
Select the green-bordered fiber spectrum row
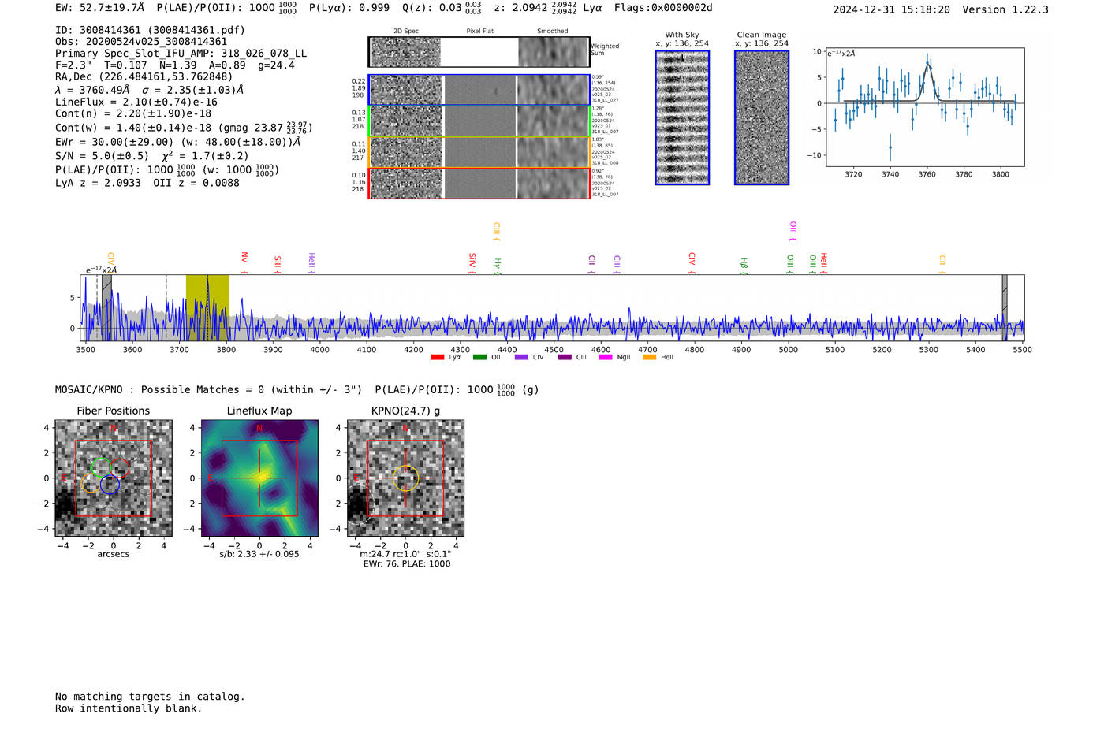[x=479, y=121]
